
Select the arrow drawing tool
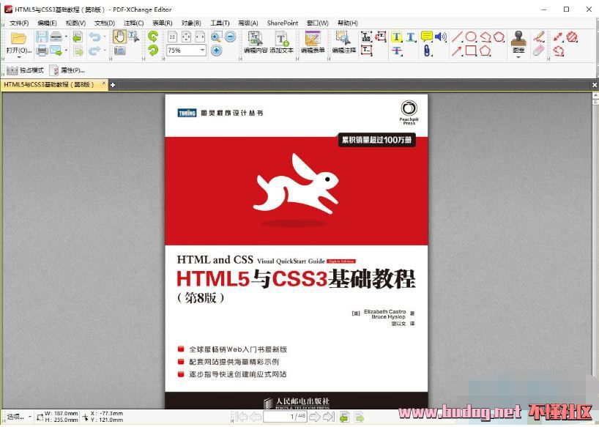pyautogui.click(x=457, y=51)
